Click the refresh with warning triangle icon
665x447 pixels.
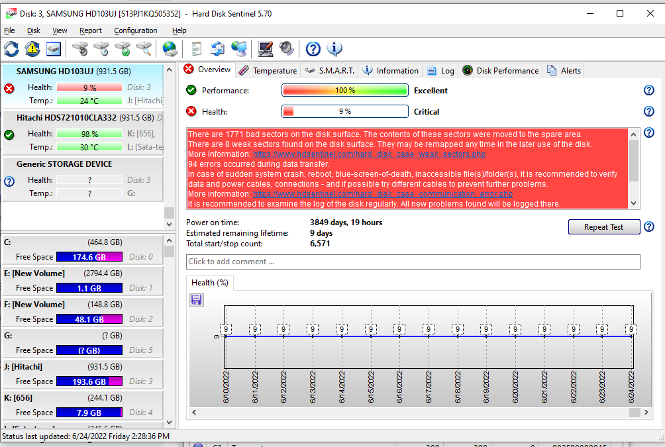pos(32,49)
